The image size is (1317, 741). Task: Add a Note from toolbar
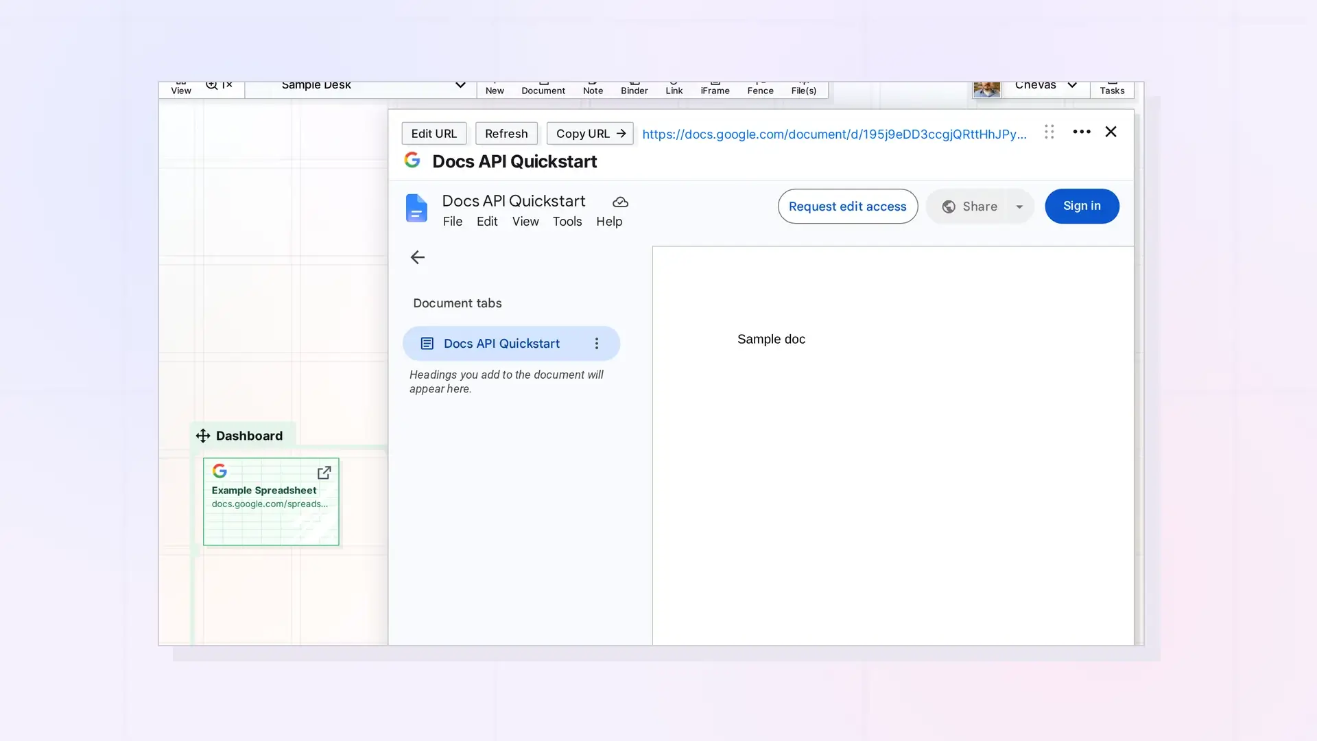(x=593, y=89)
